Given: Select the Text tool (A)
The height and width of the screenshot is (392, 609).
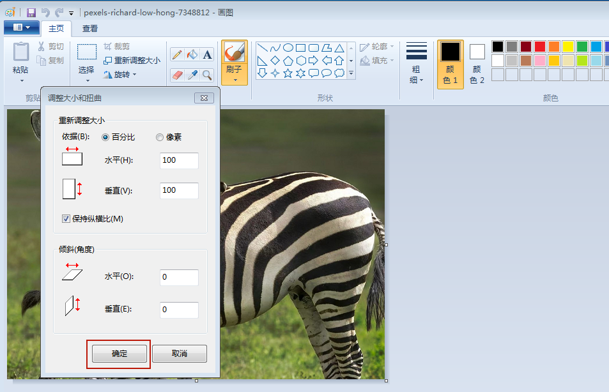Looking at the screenshot, I should tap(208, 54).
